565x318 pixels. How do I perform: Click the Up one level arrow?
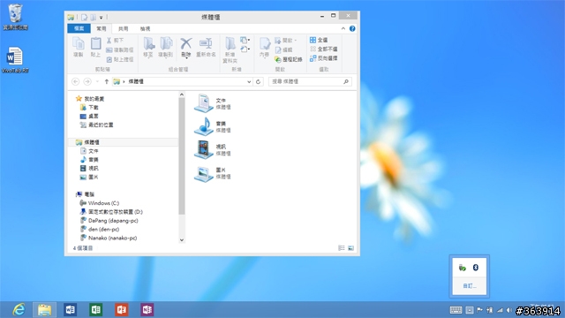pyautogui.click(x=106, y=82)
